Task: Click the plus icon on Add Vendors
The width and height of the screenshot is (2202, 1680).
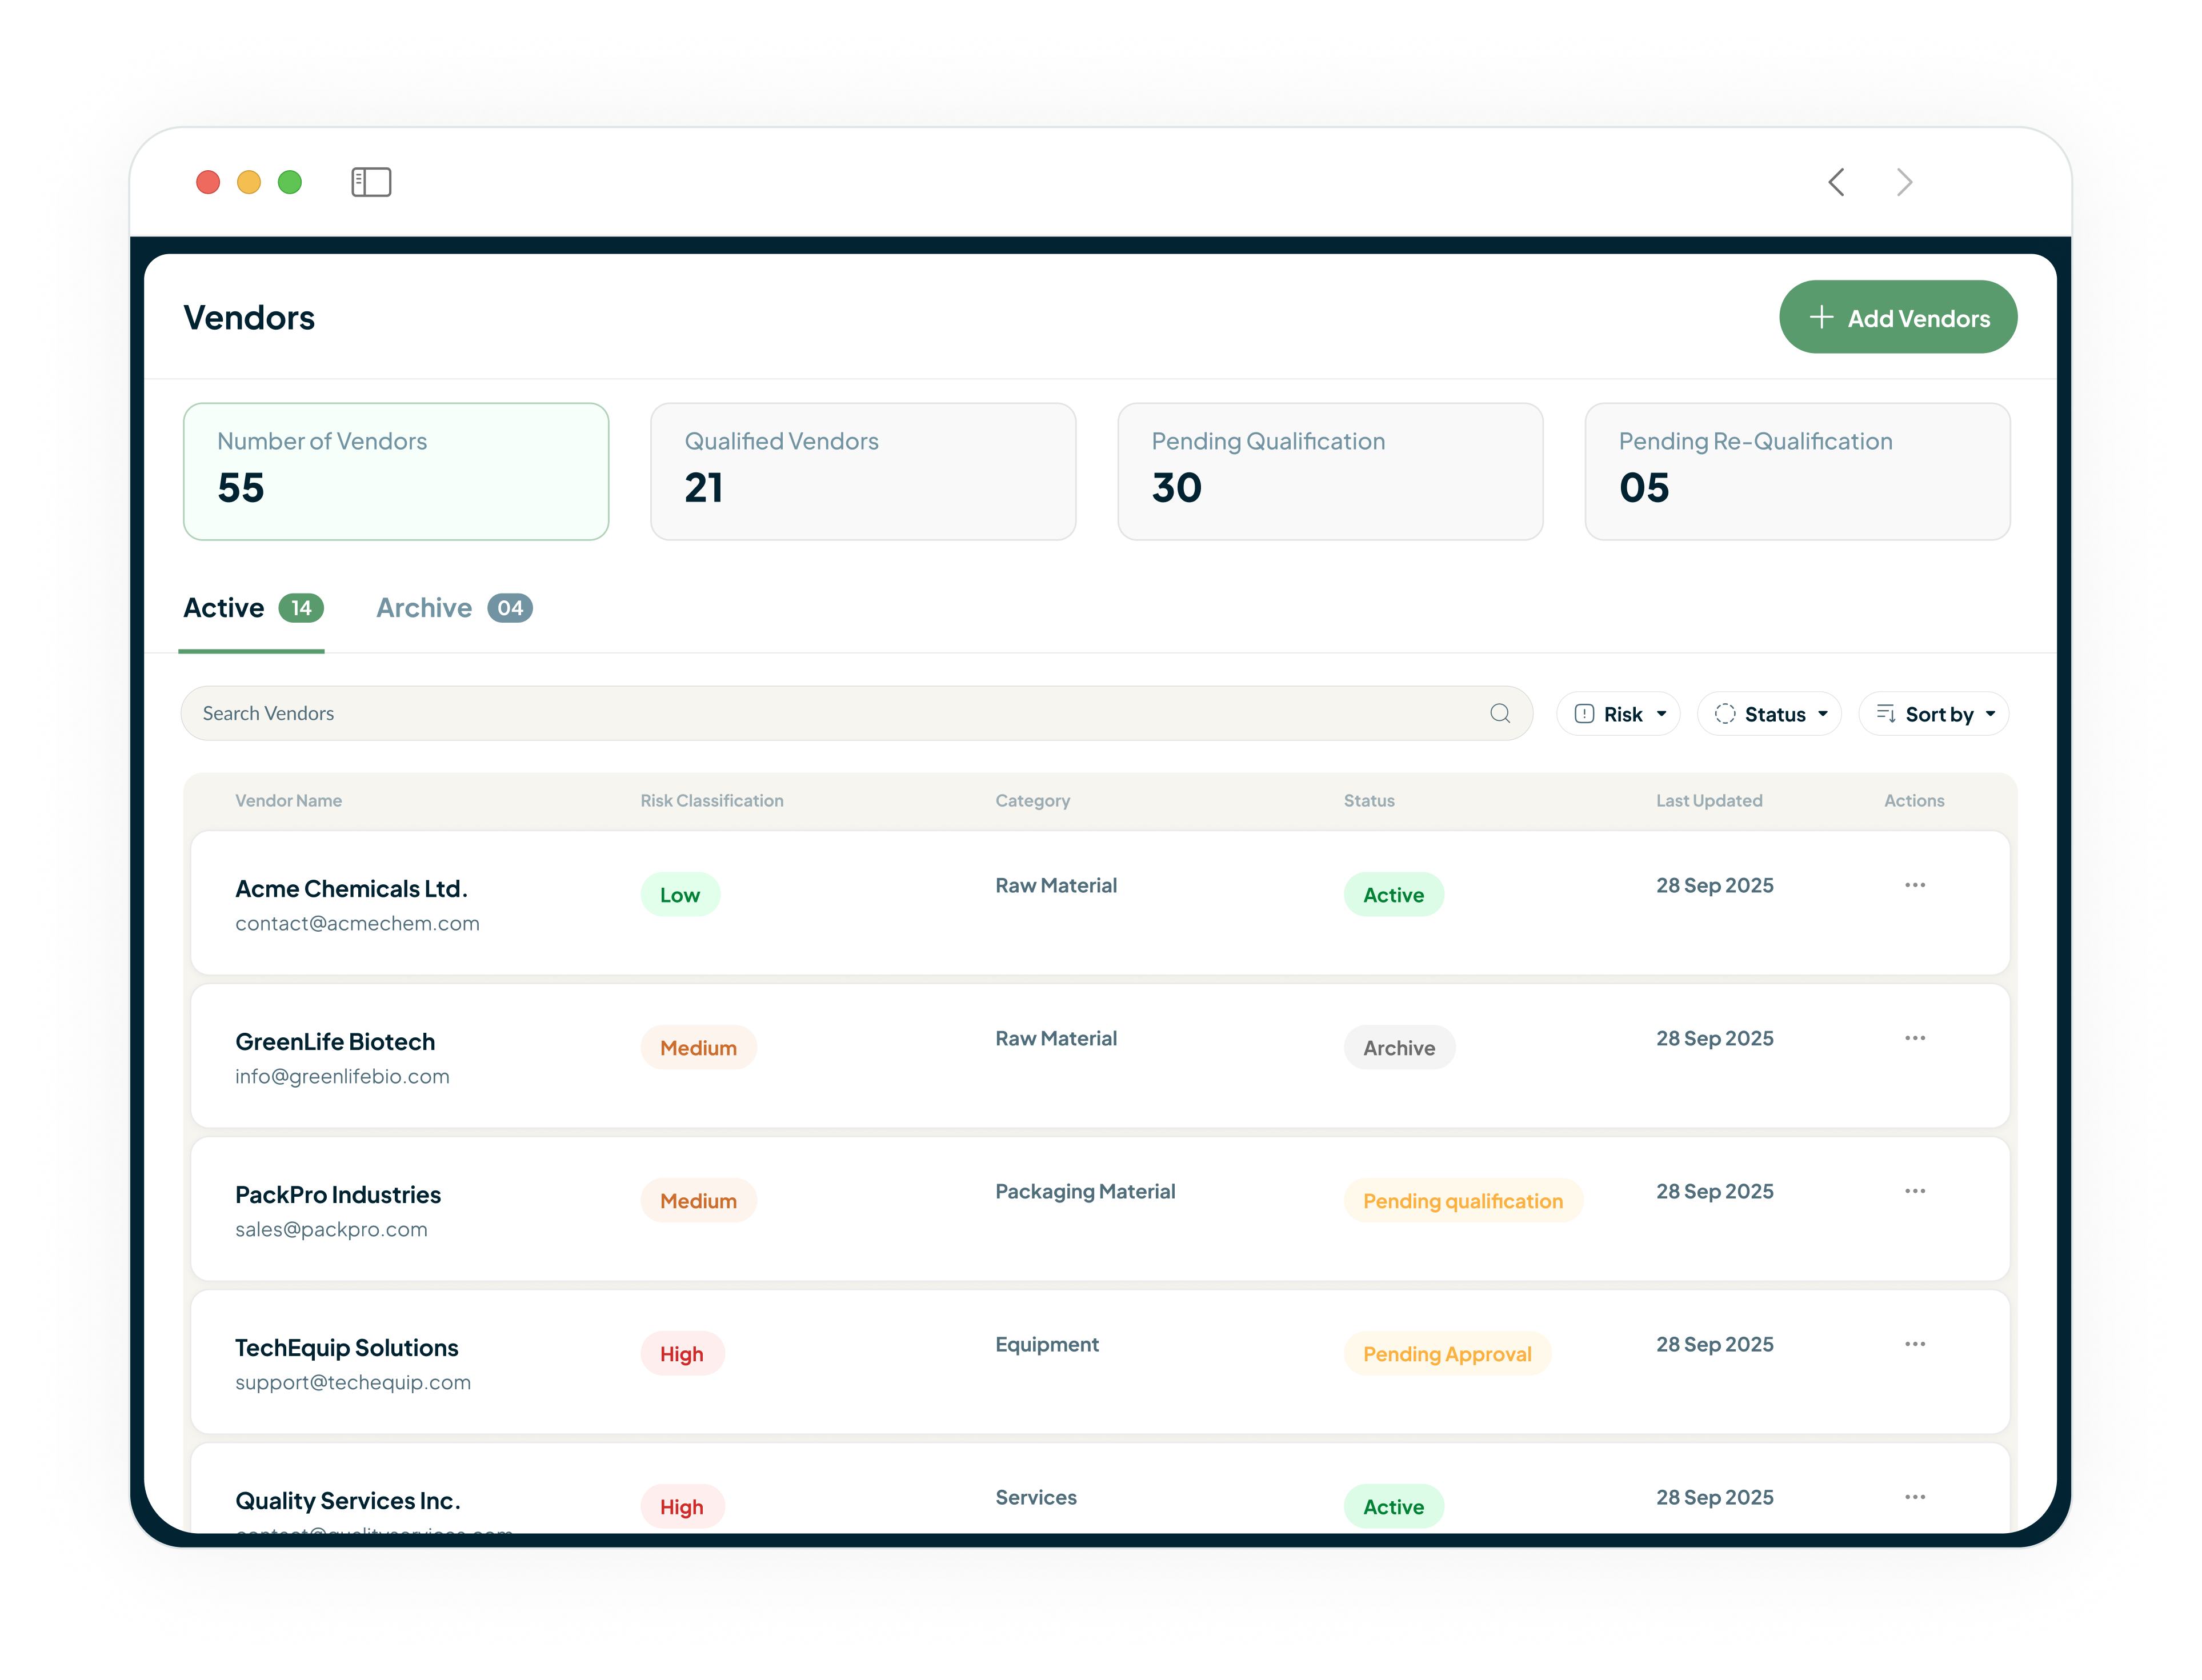Action: pos(1822,317)
